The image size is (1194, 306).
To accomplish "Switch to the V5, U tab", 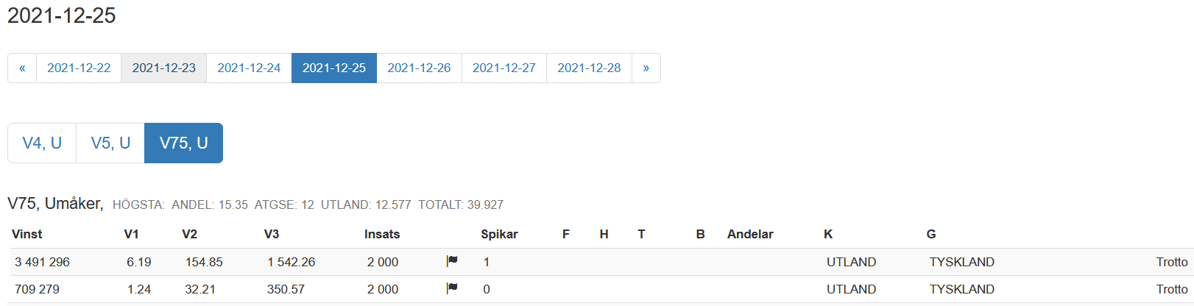I will click(x=110, y=143).
